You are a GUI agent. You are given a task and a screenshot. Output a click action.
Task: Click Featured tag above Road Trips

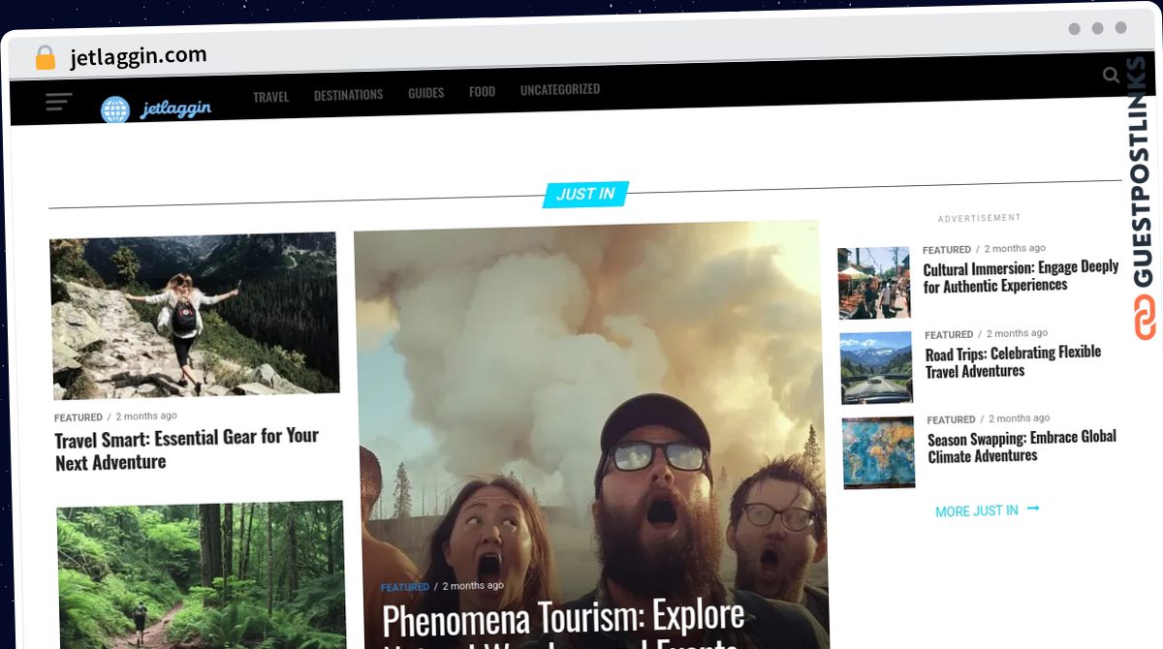click(949, 335)
